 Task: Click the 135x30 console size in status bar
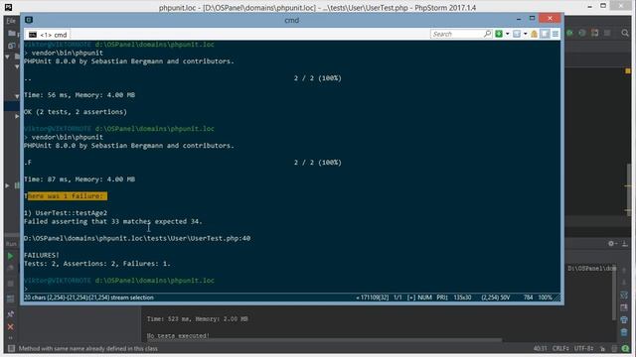pyautogui.click(x=462, y=297)
